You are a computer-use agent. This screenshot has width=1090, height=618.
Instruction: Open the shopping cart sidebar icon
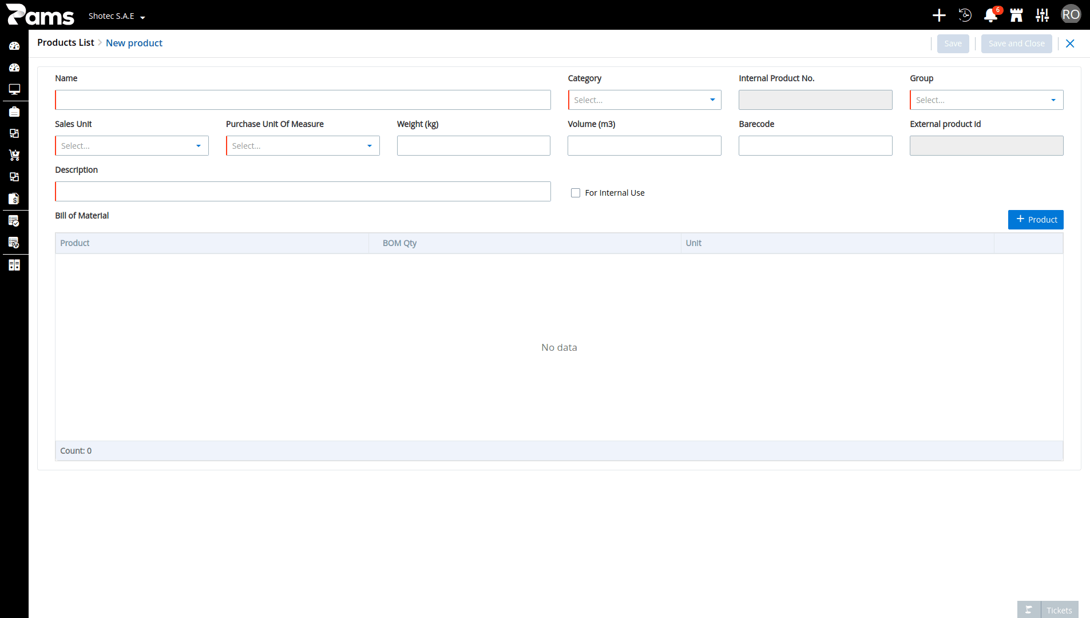point(14,155)
